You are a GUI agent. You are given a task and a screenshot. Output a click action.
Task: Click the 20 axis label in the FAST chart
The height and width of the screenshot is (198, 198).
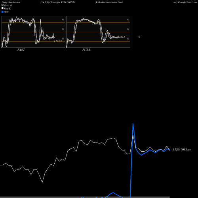click(63, 38)
